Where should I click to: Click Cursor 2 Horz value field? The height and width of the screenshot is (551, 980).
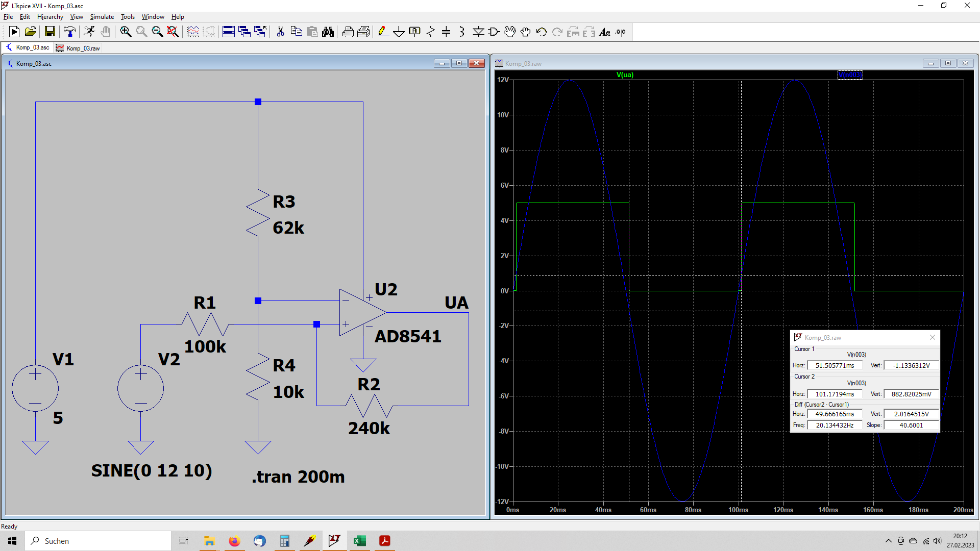click(835, 394)
